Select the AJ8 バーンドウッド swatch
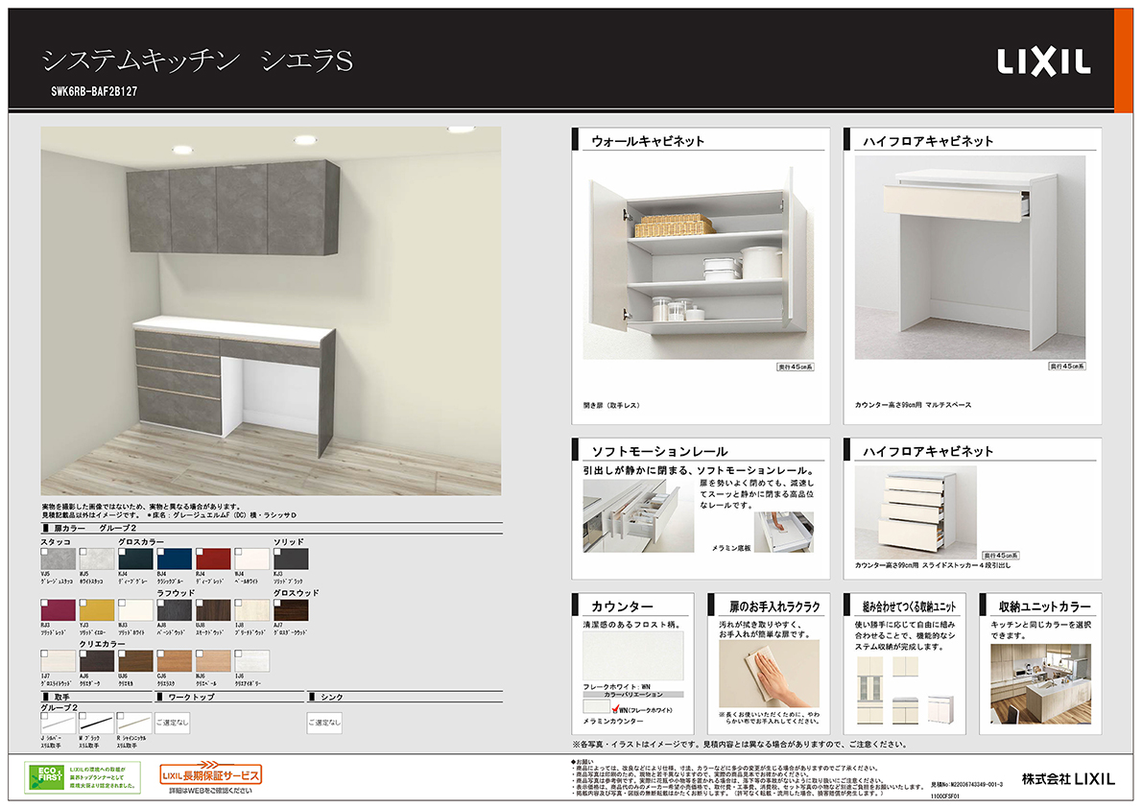 click(x=174, y=609)
